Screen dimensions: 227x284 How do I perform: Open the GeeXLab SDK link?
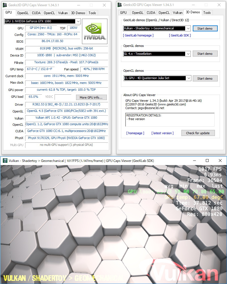click(180, 35)
